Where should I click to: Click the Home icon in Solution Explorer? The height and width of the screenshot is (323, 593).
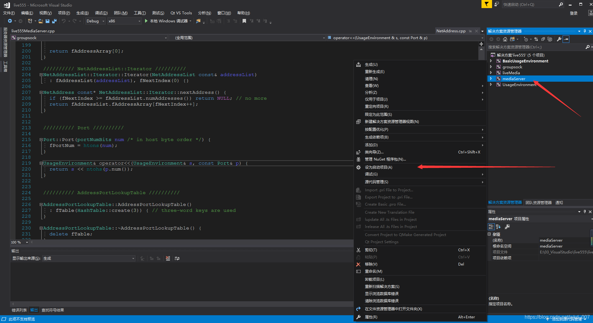pos(505,39)
